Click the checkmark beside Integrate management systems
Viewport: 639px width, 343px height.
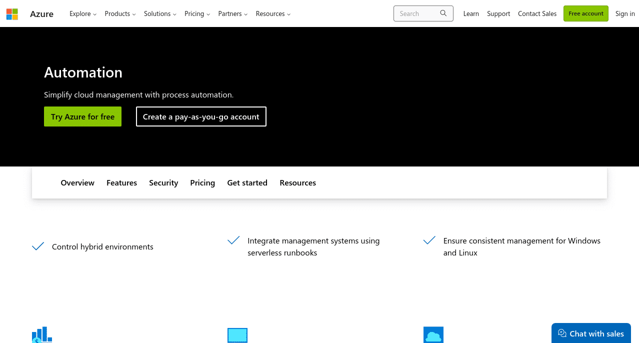click(233, 240)
